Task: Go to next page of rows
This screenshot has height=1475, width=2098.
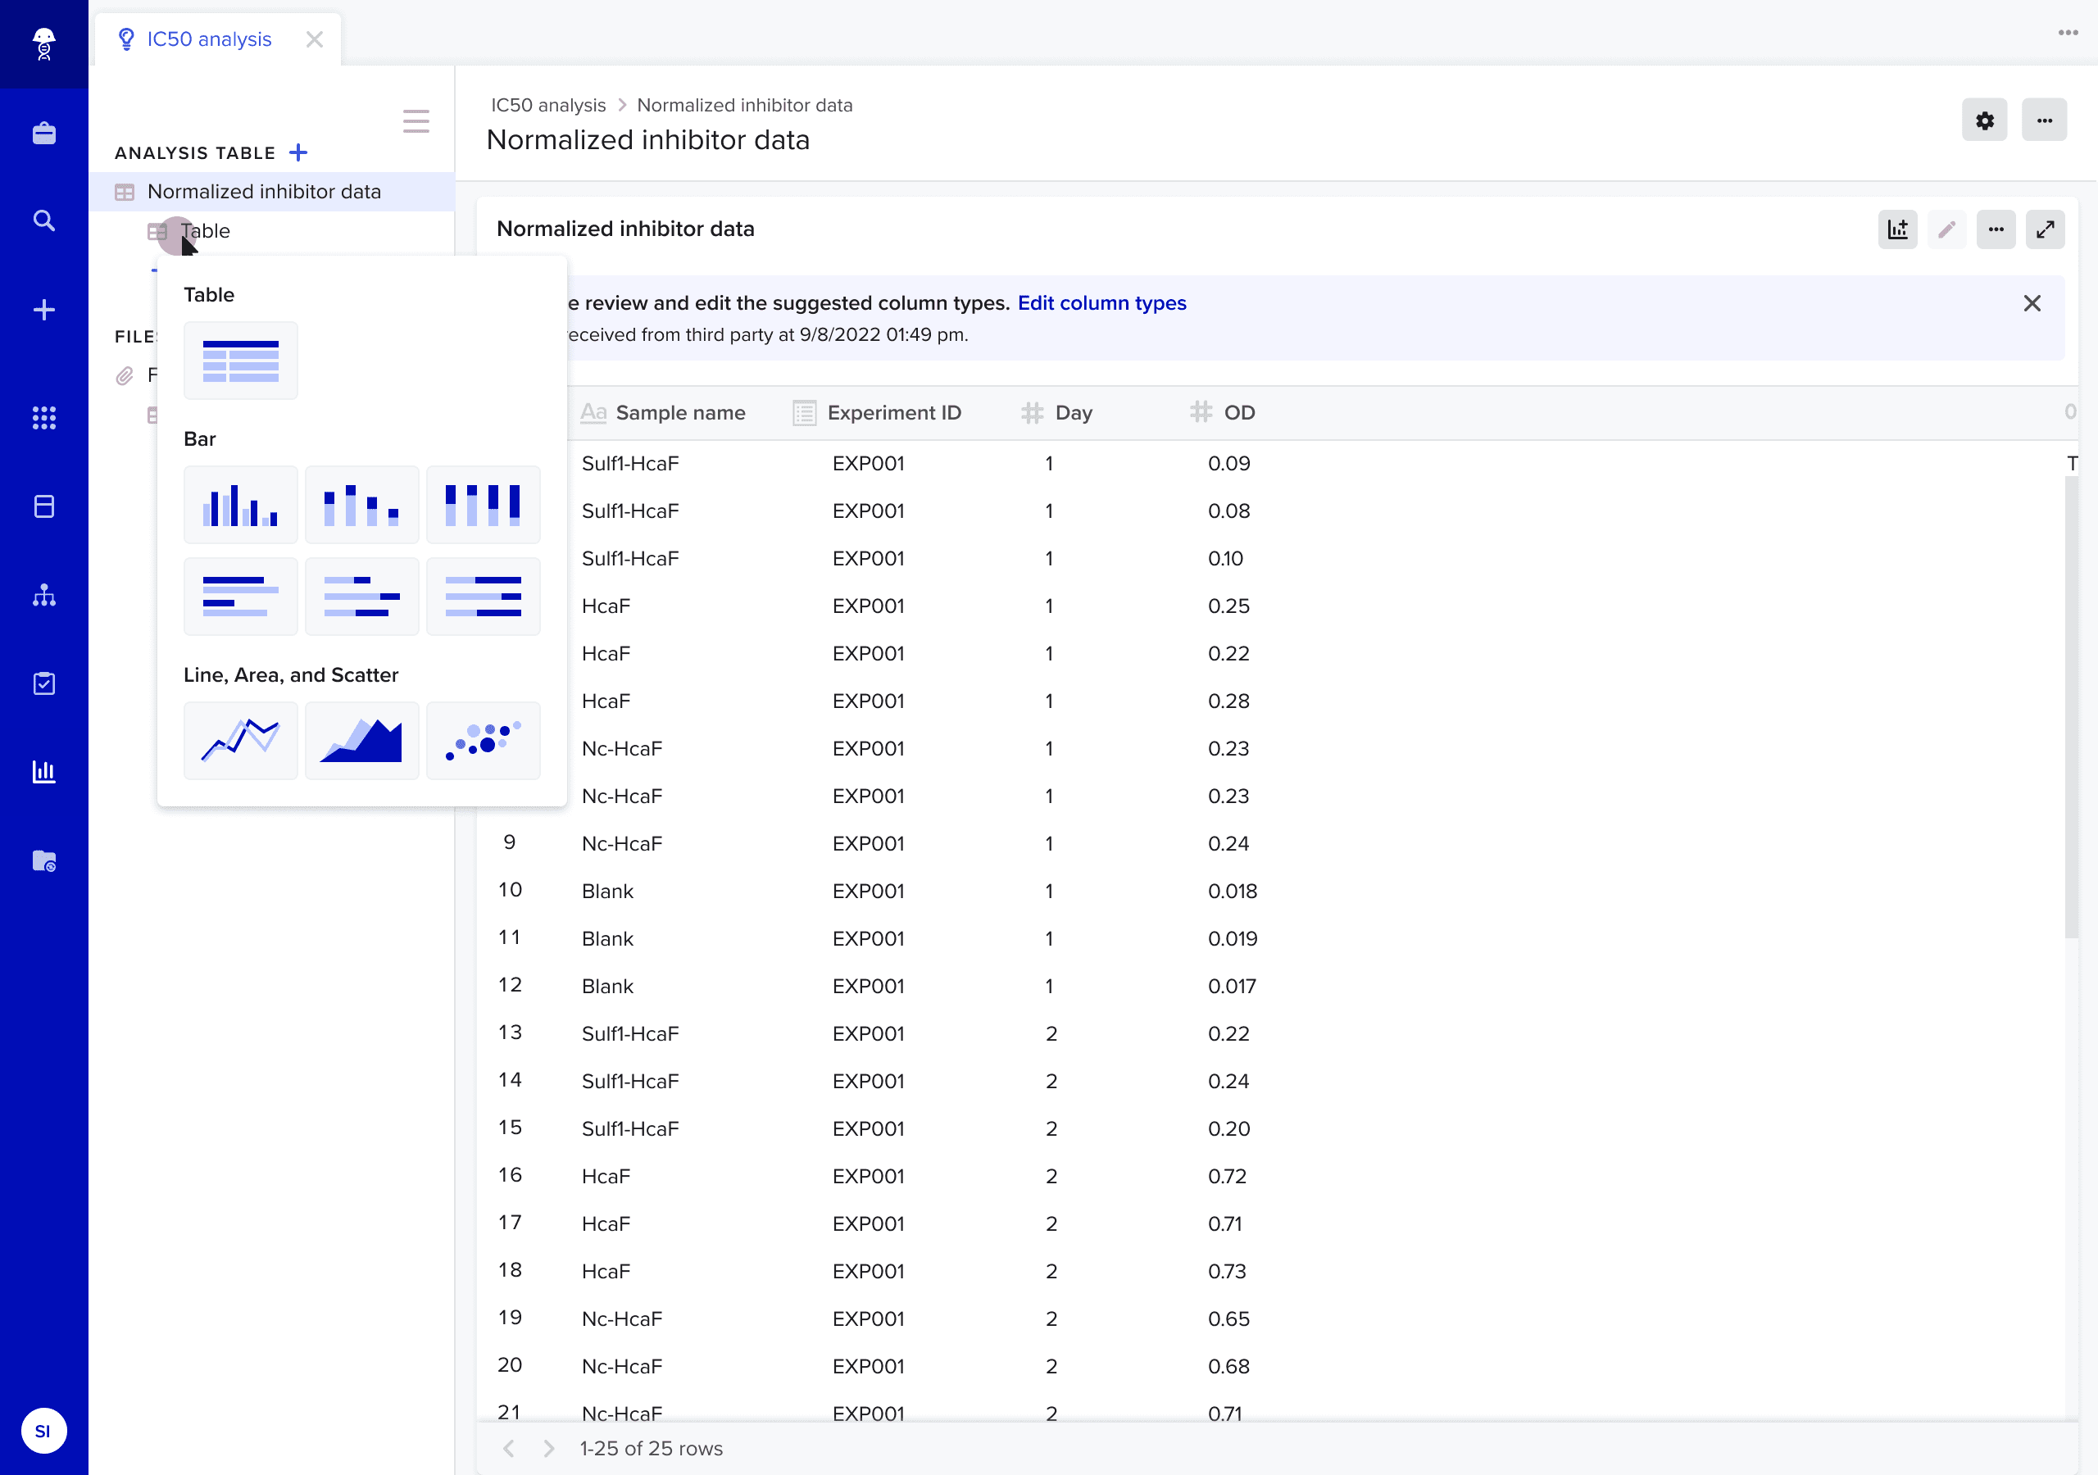Action: coord(548,1449)
